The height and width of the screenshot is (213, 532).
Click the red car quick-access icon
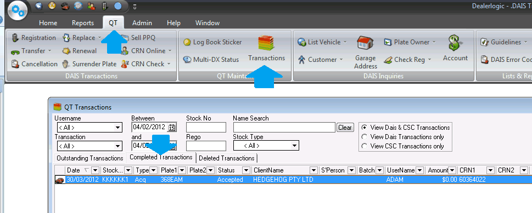tap(65, 6)
